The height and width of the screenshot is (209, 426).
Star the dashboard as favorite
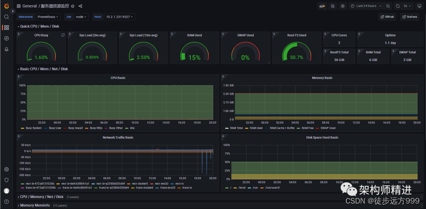73,6
